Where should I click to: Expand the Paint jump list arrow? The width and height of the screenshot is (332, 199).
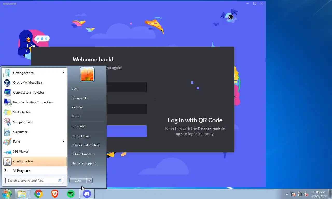tap(63, 142)
